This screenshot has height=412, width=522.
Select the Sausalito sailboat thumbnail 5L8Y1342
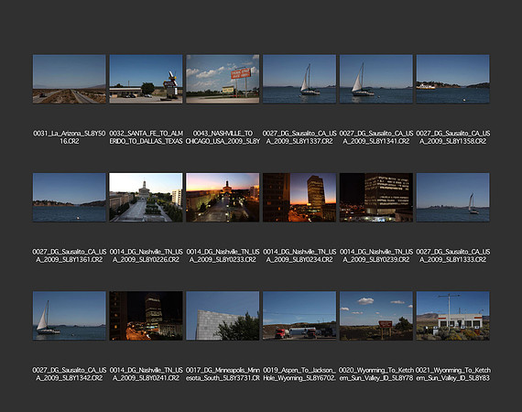pyautogui.click(x=70, y=316)
